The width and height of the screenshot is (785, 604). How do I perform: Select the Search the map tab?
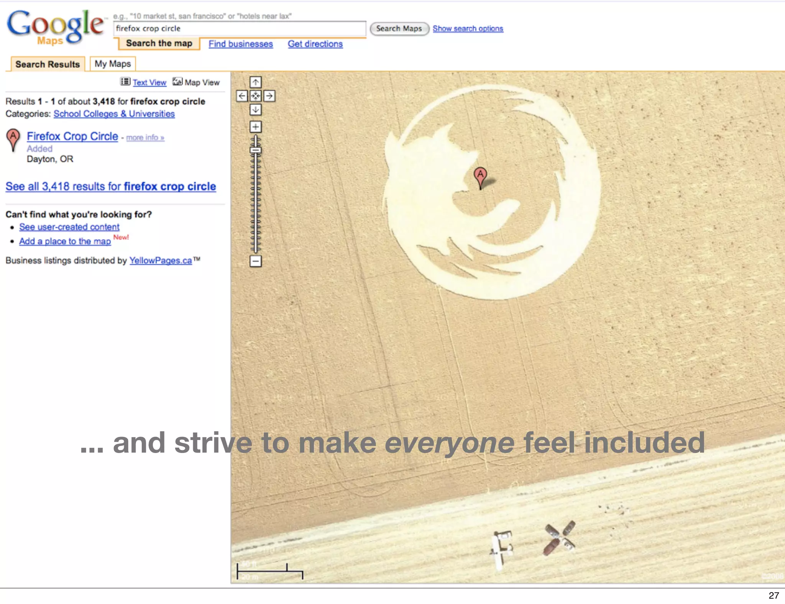tap(159, 43)
